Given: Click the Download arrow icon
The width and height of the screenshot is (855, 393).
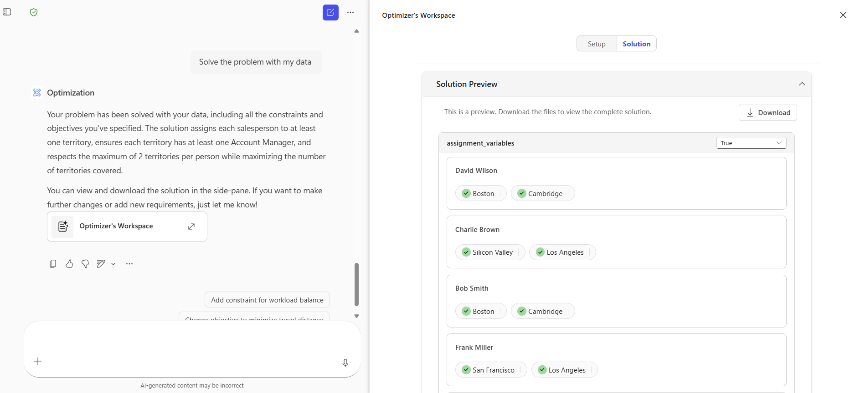Looking at the screenshot, I should 750,113.
